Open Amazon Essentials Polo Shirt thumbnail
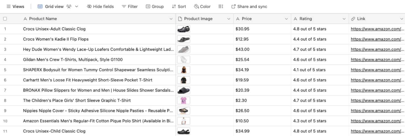This screenshot has height=136, width=405. [184, 121]
